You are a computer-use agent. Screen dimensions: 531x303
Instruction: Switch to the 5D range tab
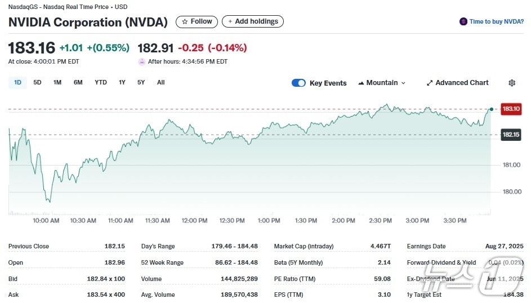pyautogui.click(x=37, y=82)
